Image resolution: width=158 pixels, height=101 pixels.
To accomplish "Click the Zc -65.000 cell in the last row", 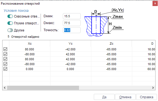I will [111, 69].
